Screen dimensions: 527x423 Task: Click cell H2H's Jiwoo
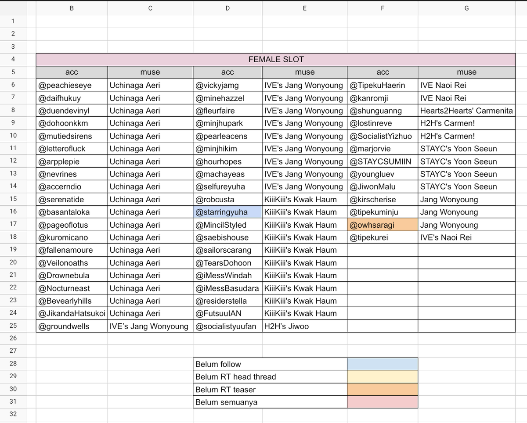pyautogui.click(x=305, y=326)
